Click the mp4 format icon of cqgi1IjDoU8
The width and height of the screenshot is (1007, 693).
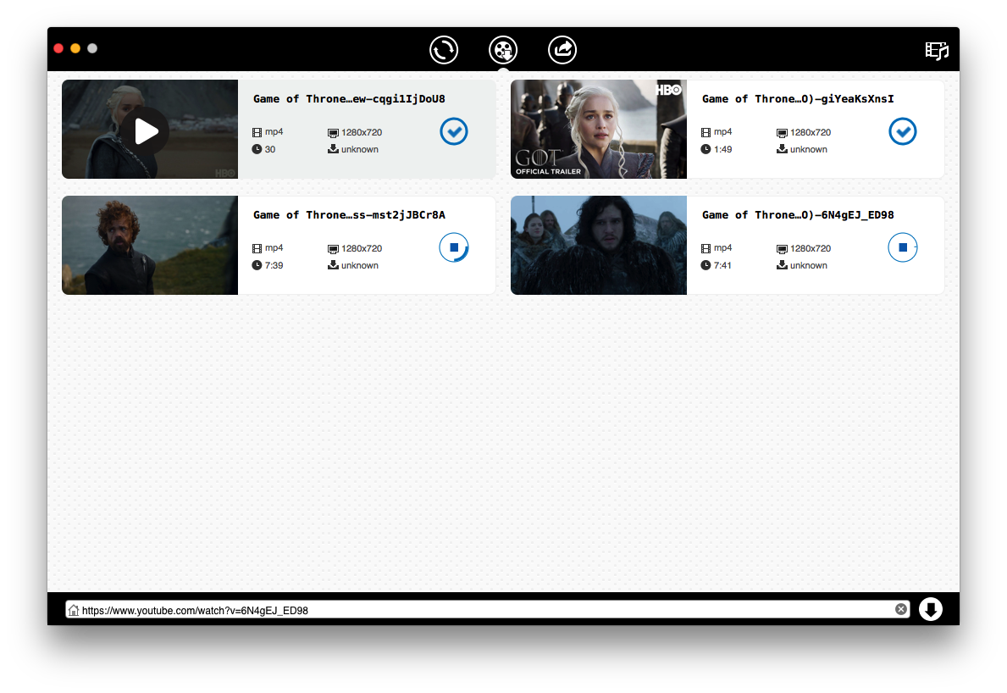pos(257,132)
